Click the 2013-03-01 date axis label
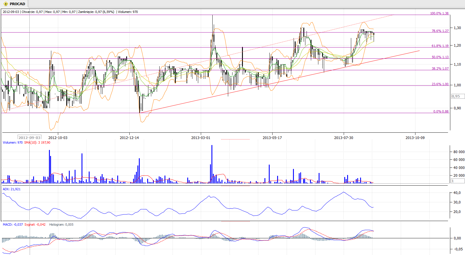 (x=201, y=138)
